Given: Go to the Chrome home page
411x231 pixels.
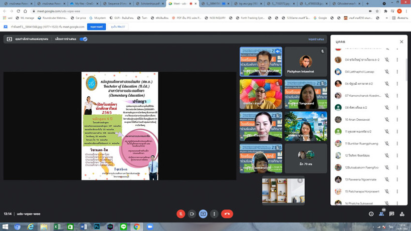Looking at the screenshot, I should (25, 11).
